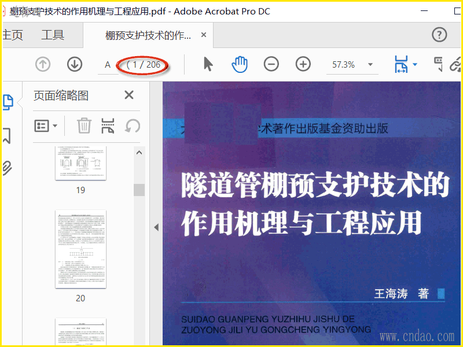Viewport: 463px width, 347px height.
Task: Click page label 20
Action: (80, 298)
